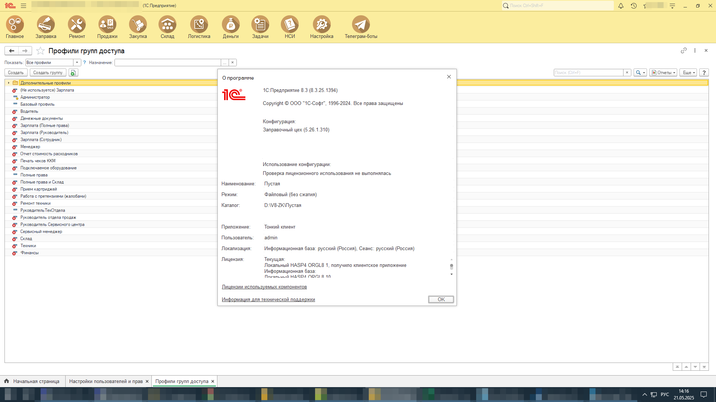Open the service settings icon in title bar
Screen dimensions: 716x402
coord(672,6)
